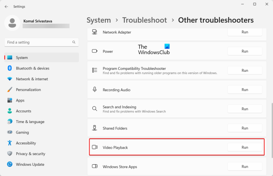Viewport: 273px width, 176px height.
Task: Run the Windows Store Apps troubleshooter
Action: (x=245, y=167)
